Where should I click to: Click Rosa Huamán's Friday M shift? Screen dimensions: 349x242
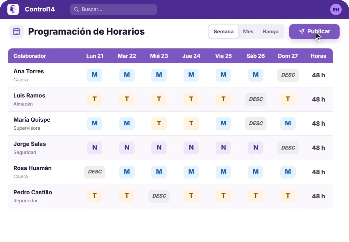(x=223, y=172)
